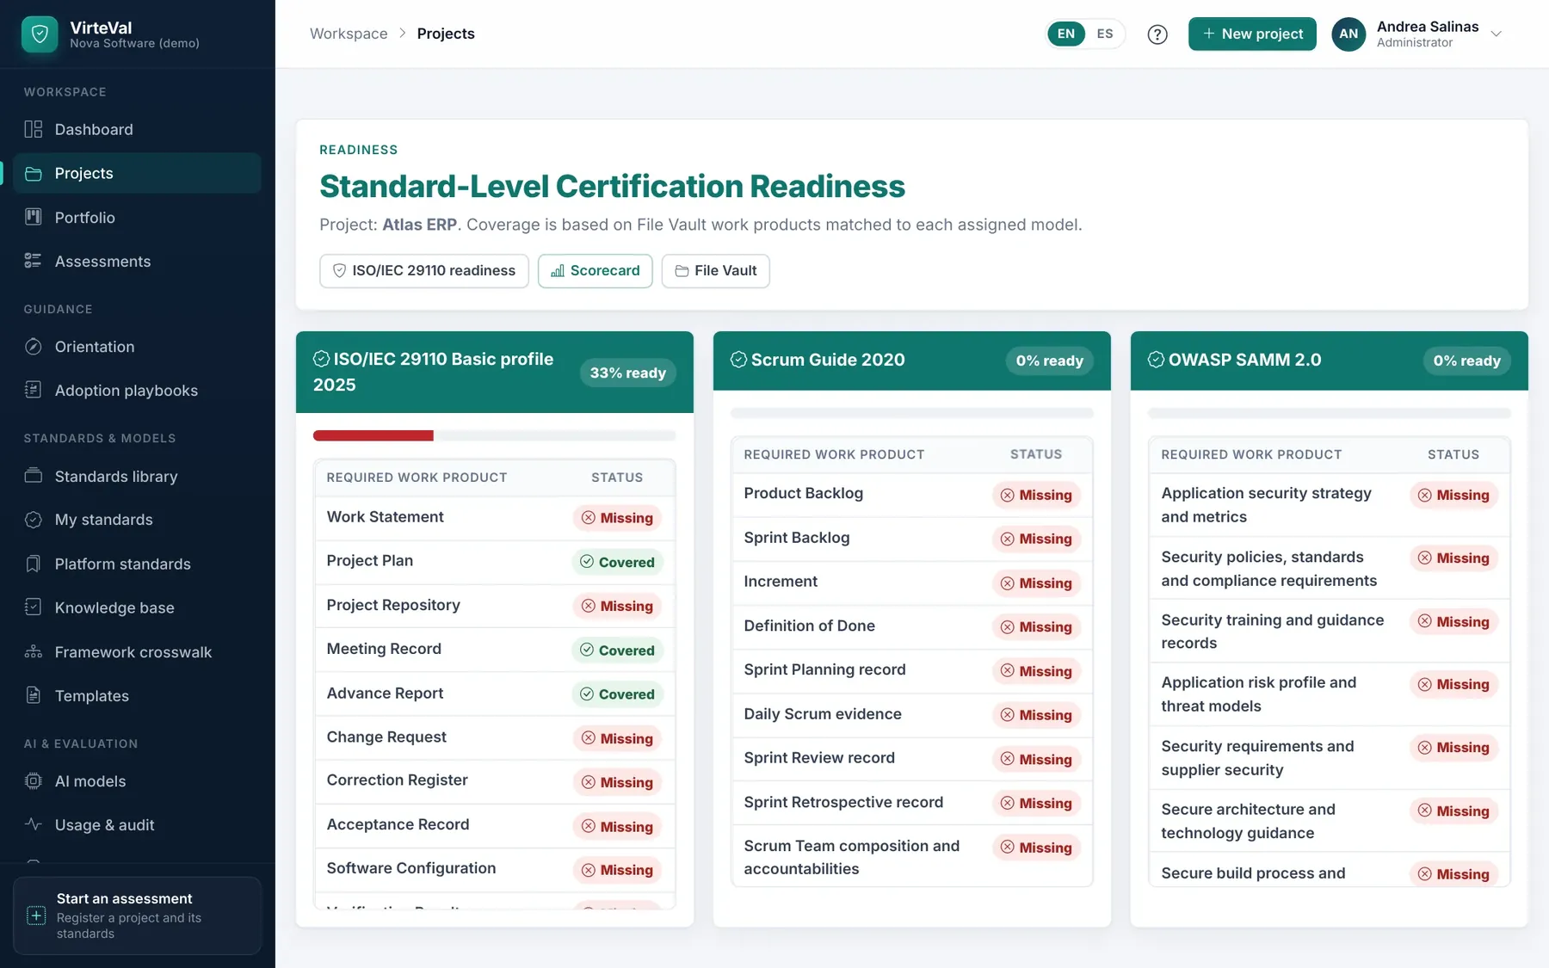Screen dimensions: 1549x968
Task: Open the ISO/IEC 29110 readiness button
Action: 424,271
